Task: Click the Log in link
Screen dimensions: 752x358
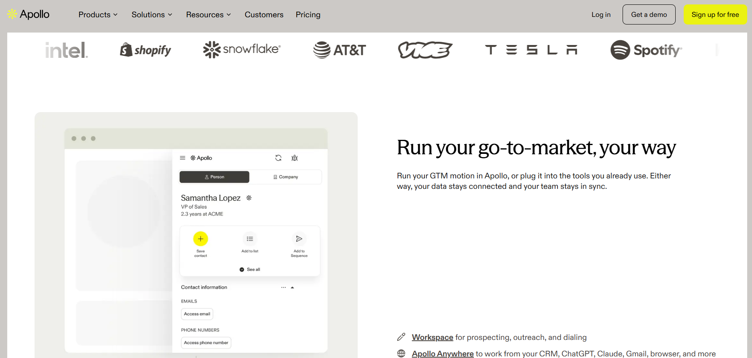Action: tap(601, 14)
